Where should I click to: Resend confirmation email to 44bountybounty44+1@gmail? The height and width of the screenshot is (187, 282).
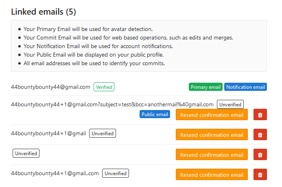[x=212, y=135]
